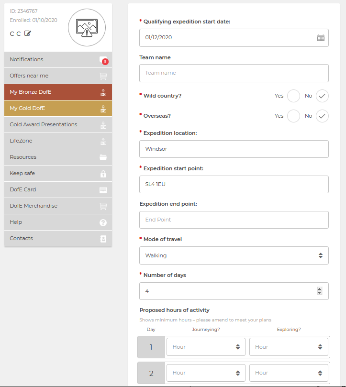
Task: Click the Shows minimum hours hint text
Action: [205, 320]
